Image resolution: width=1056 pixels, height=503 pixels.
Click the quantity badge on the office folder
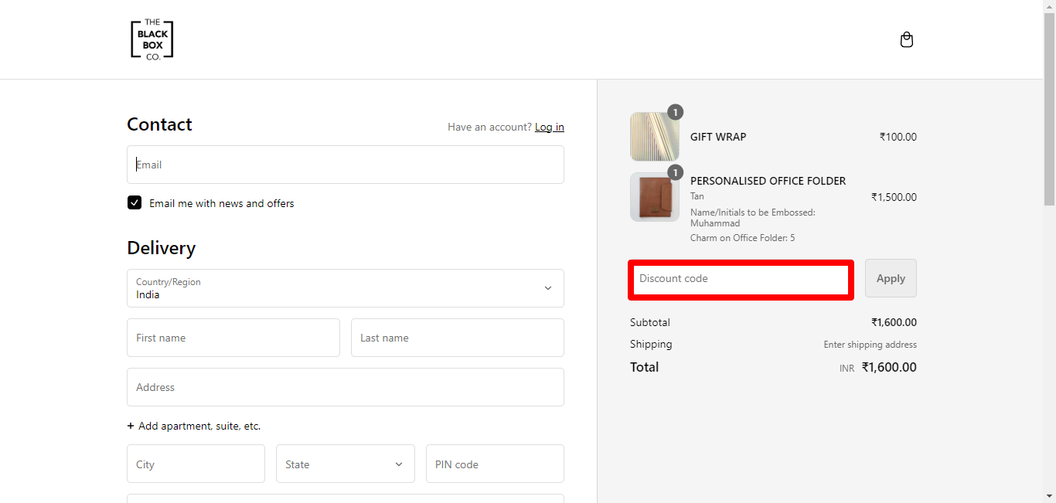click(x=675, y=172)
